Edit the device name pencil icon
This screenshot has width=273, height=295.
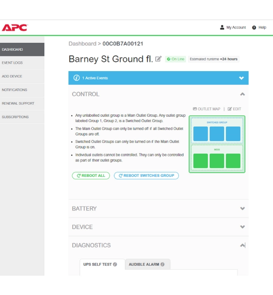158,59
